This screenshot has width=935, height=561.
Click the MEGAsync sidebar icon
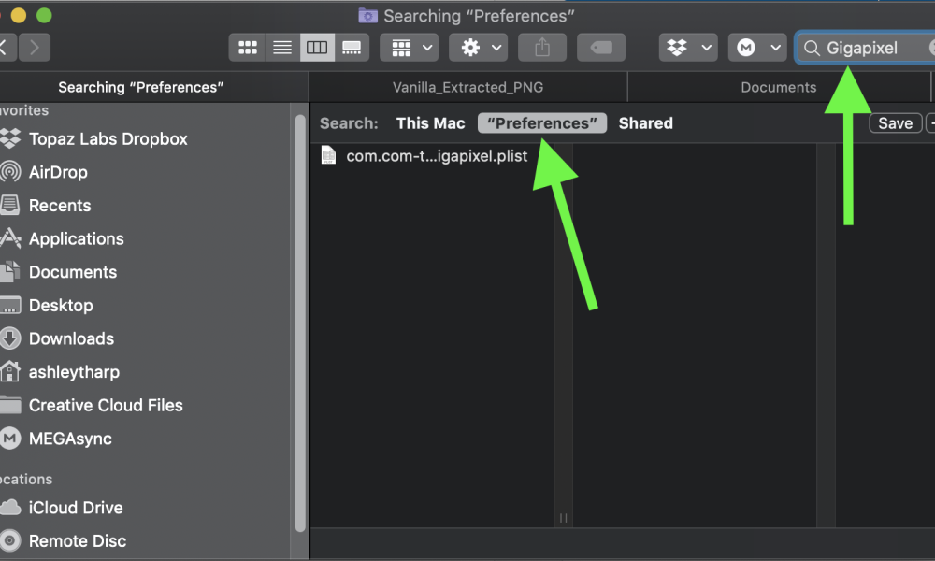point(10,439)
